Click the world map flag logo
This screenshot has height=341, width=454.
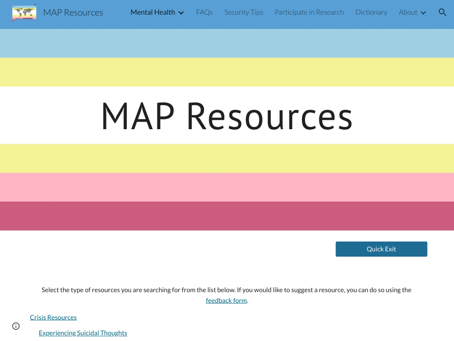pyautogui.click(x=24, y=12)
